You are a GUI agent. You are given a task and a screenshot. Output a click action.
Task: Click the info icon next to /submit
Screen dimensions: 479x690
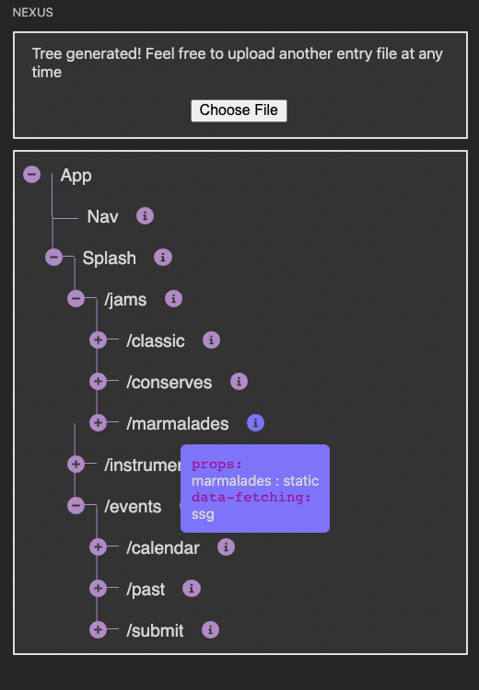click(x=210, y=629)
